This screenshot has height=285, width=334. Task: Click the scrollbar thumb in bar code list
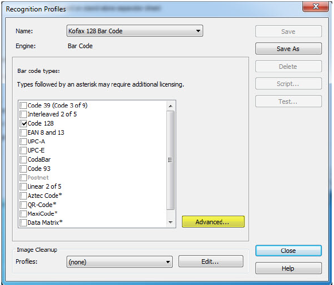tap(170, 160)
